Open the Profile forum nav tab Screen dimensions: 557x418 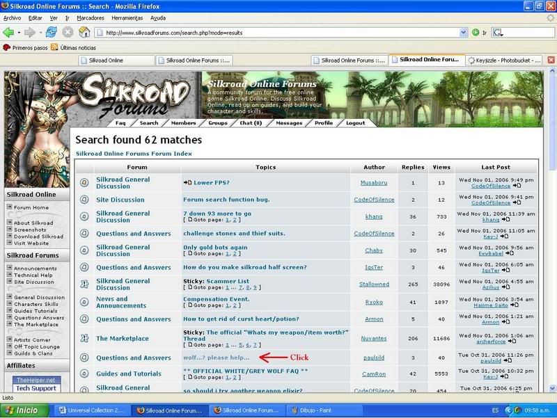tap(324, 123)
